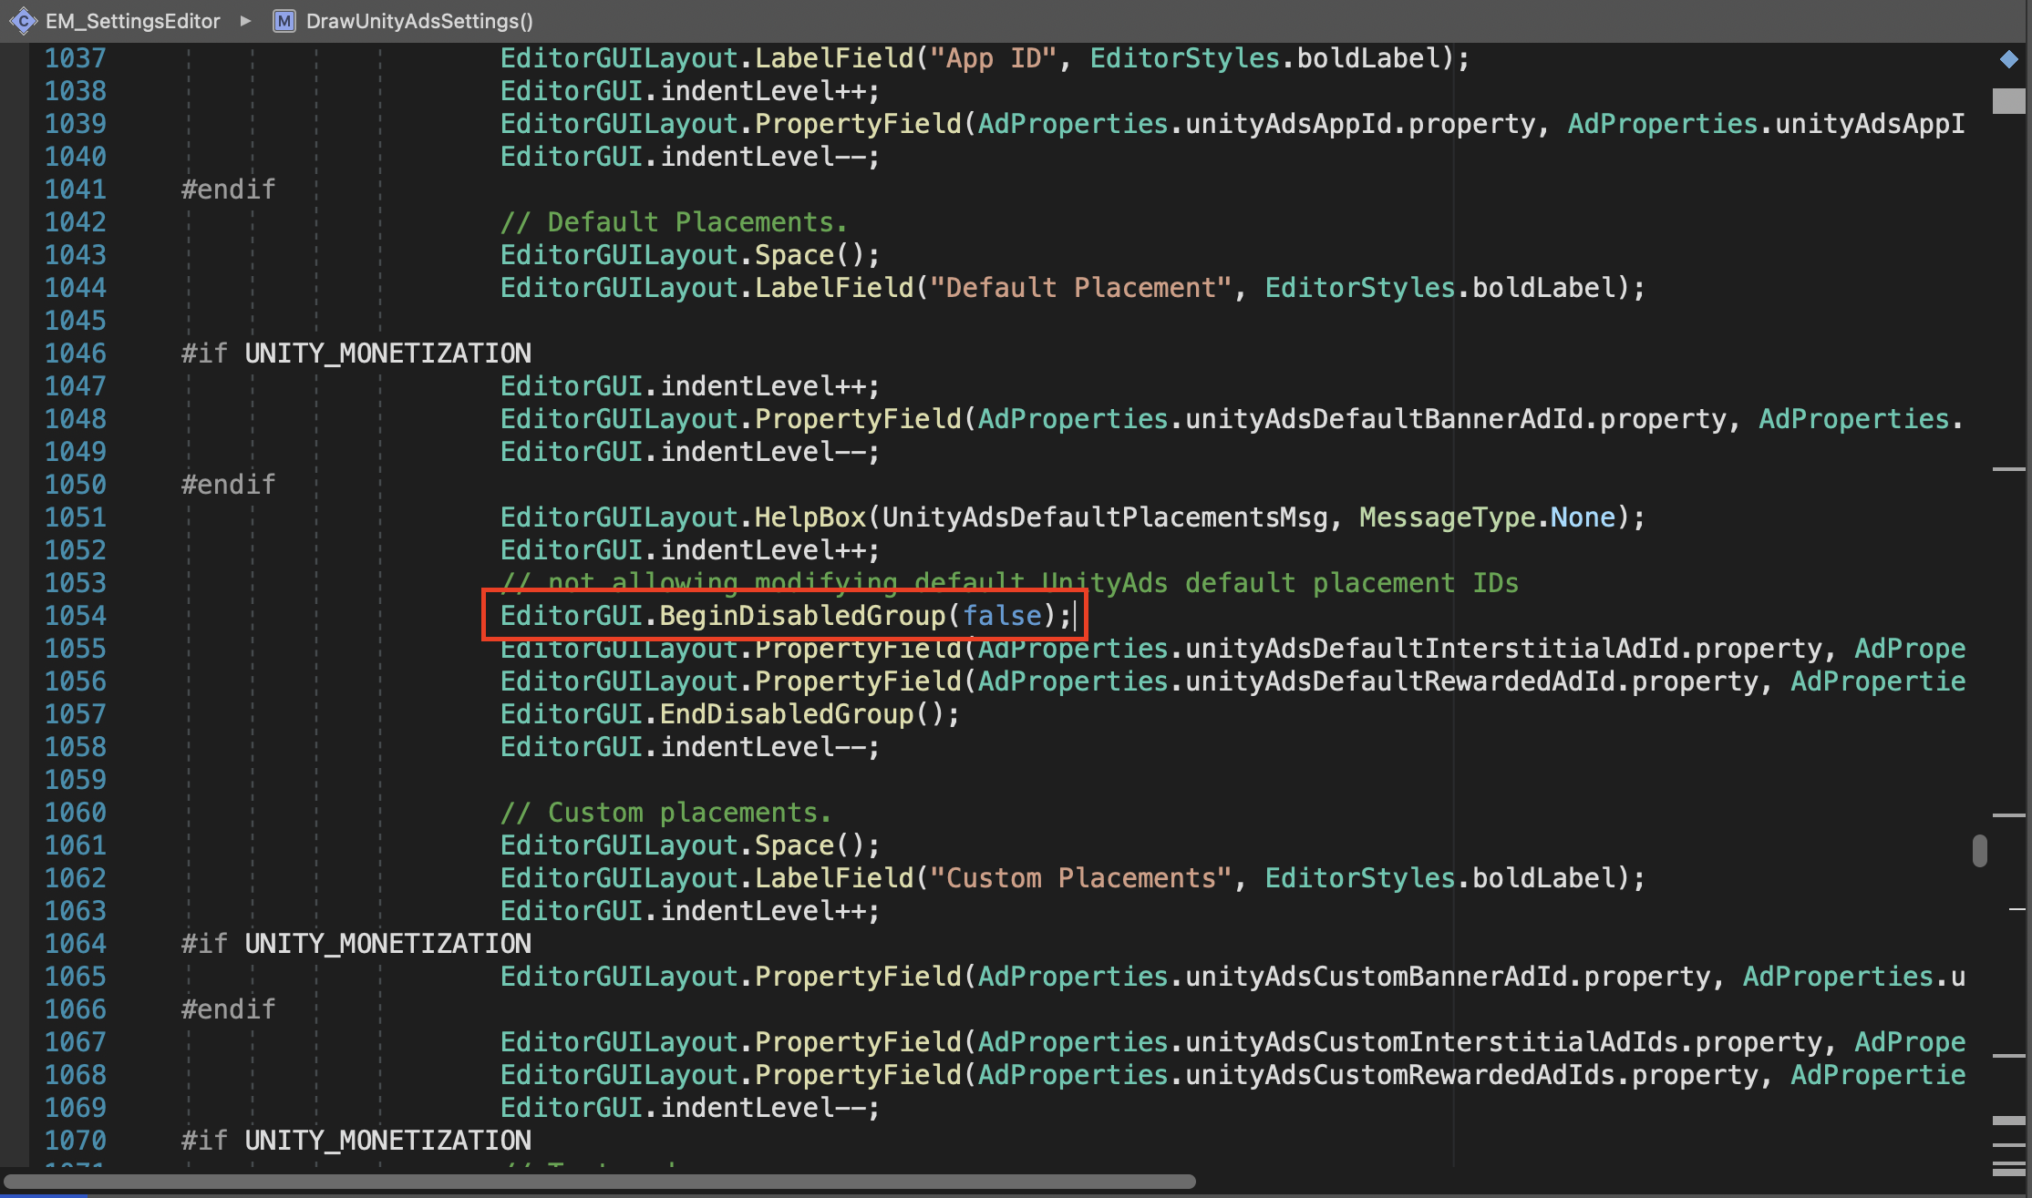2032x1198 pixels.
Task: Click the #if UNITY_MONETIZATION directive on line 1064
Action: (x=356, y=944)
